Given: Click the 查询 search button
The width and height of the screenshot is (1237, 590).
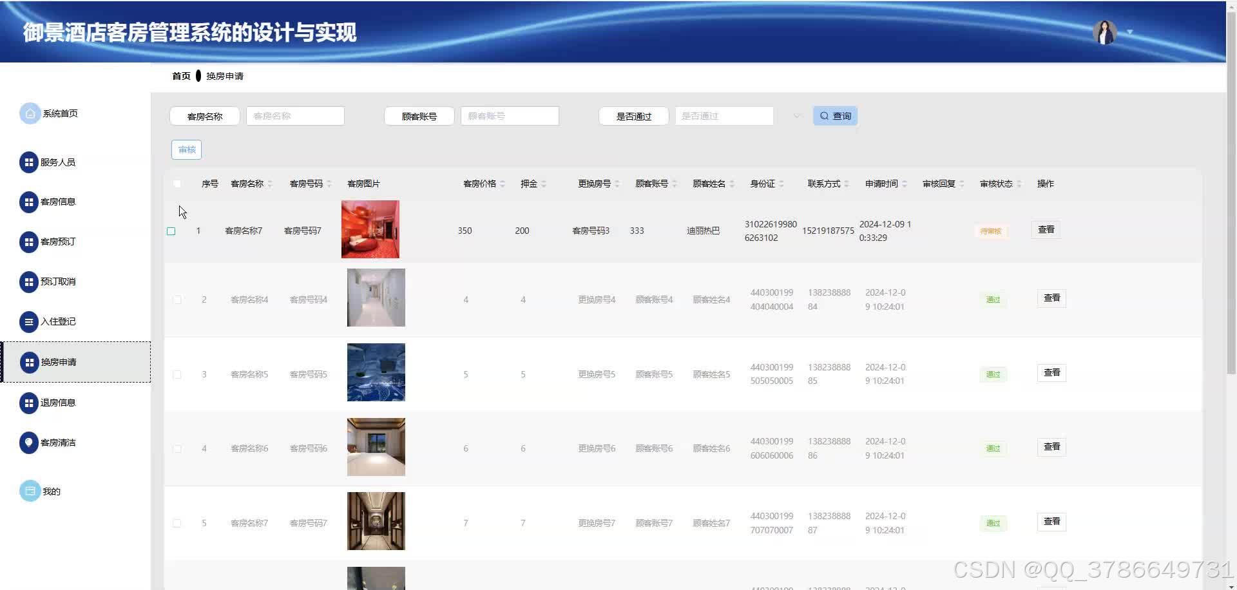Looking at the screenshot, I should (835, 116).
